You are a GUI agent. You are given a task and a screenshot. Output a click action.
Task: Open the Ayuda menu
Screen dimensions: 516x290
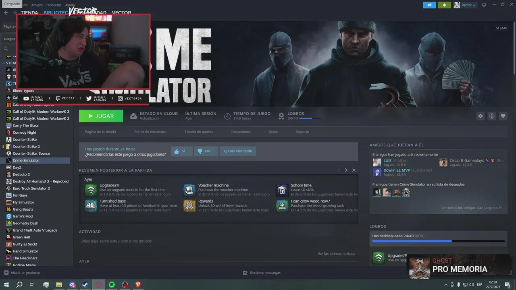pos(70,5)
